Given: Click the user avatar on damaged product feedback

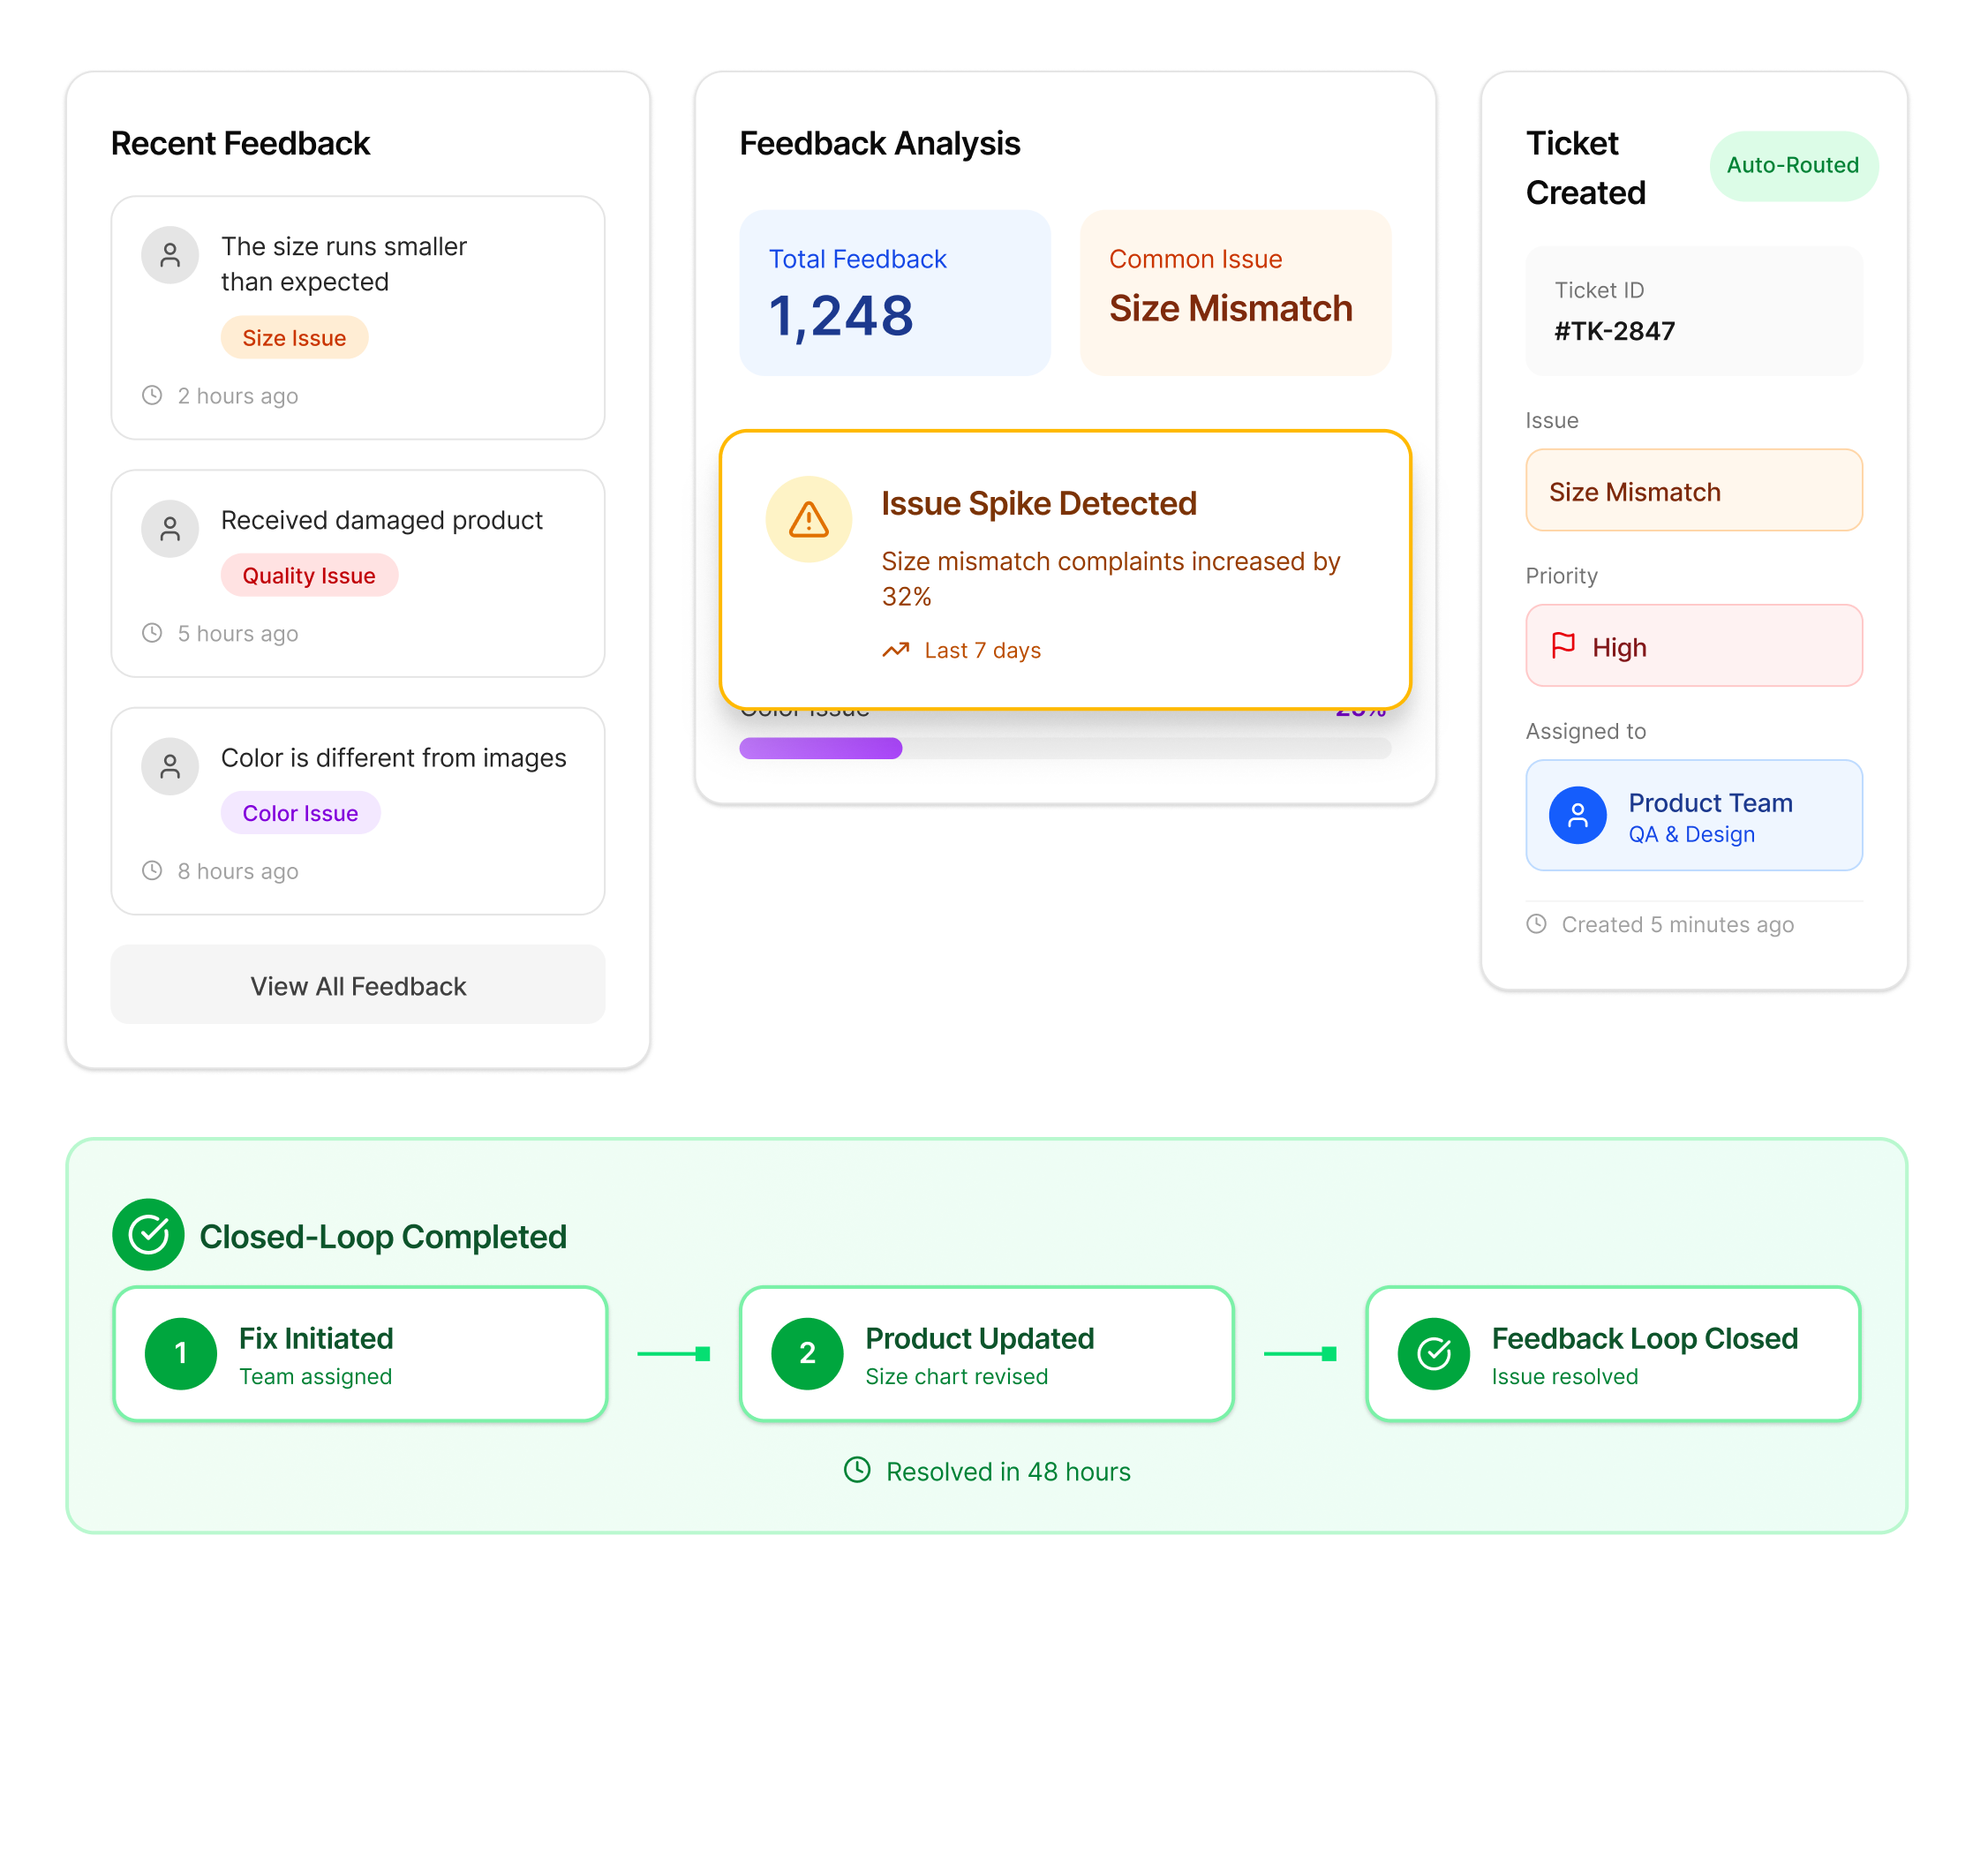Looking at the screenshot, I should pos(170,528).
